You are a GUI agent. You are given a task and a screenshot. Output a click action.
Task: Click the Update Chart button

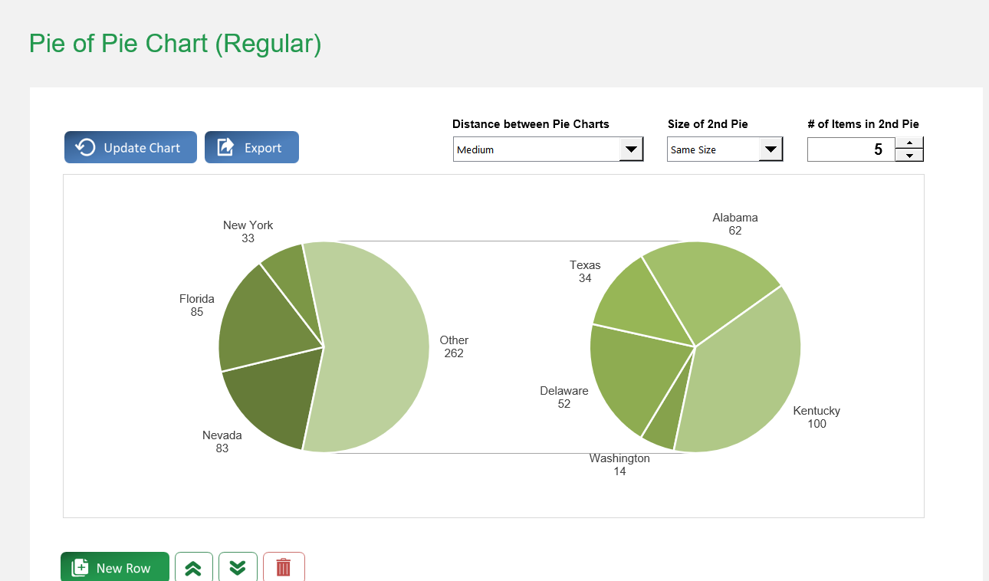tap(130, 147)
